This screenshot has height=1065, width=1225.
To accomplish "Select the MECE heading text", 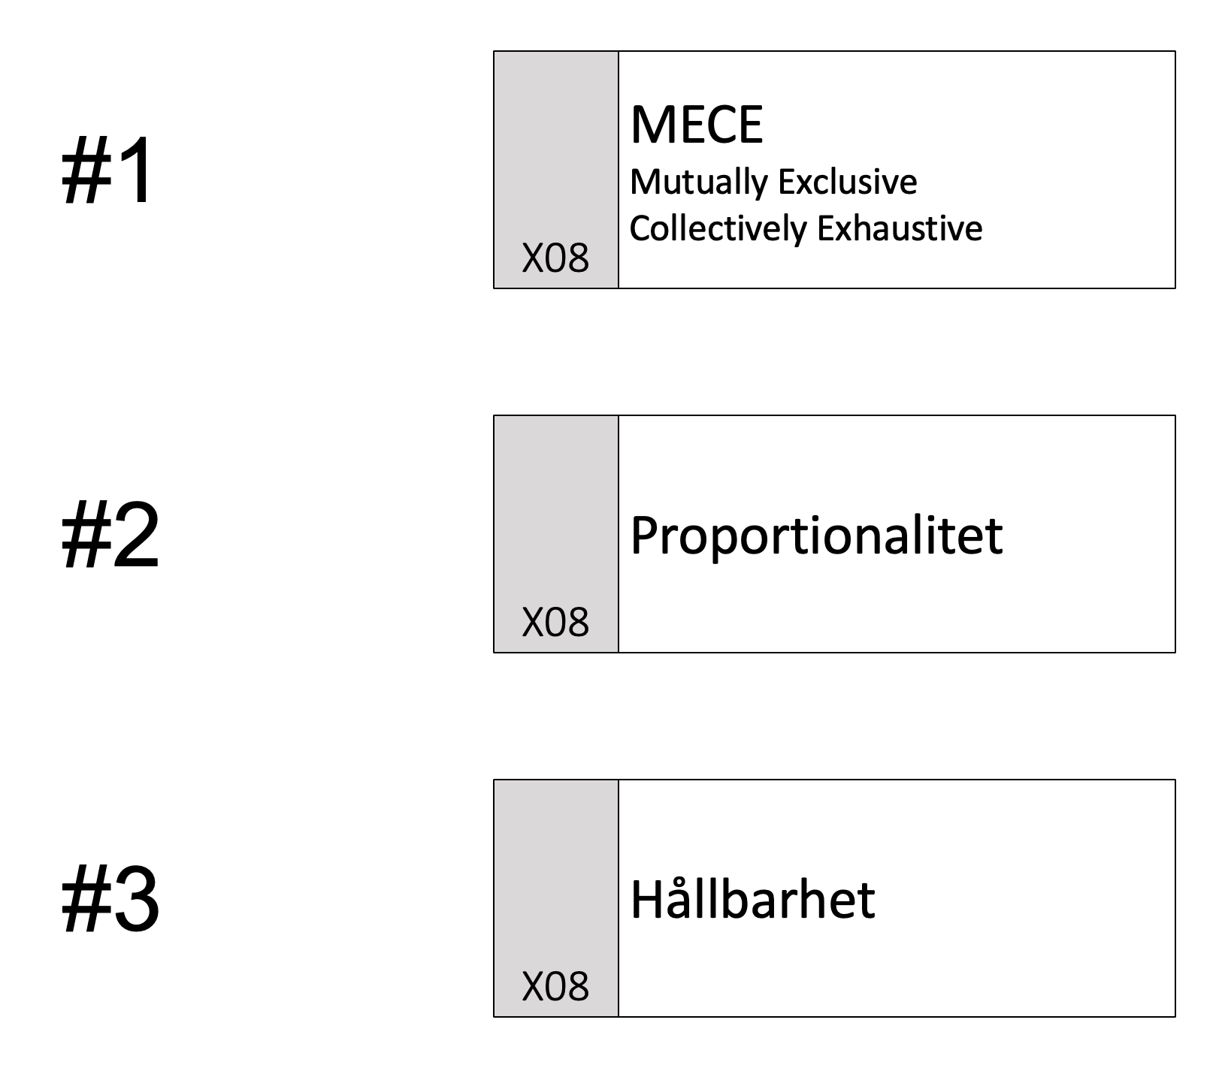I will [697, 125].
